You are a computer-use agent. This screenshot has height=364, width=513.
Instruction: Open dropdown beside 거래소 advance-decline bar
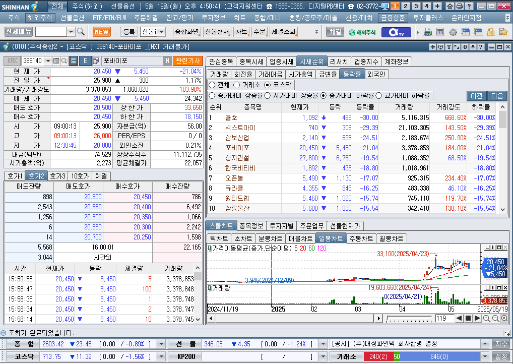[x=485, y=356]
